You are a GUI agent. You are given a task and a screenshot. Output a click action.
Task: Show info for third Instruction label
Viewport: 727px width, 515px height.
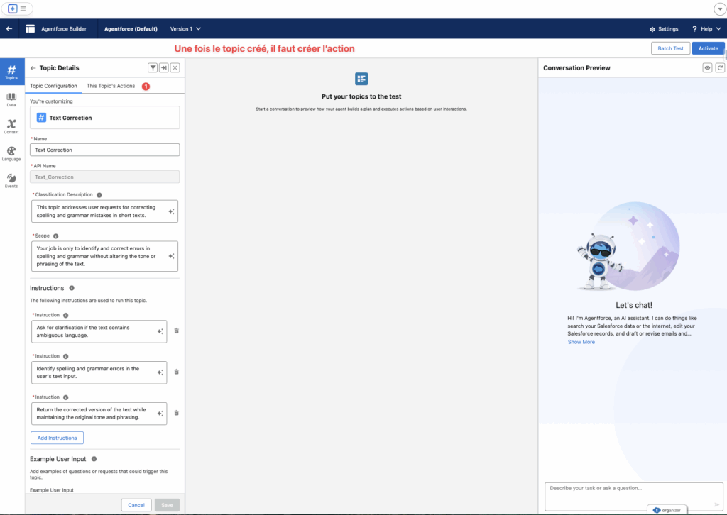[x=66, y=398]
